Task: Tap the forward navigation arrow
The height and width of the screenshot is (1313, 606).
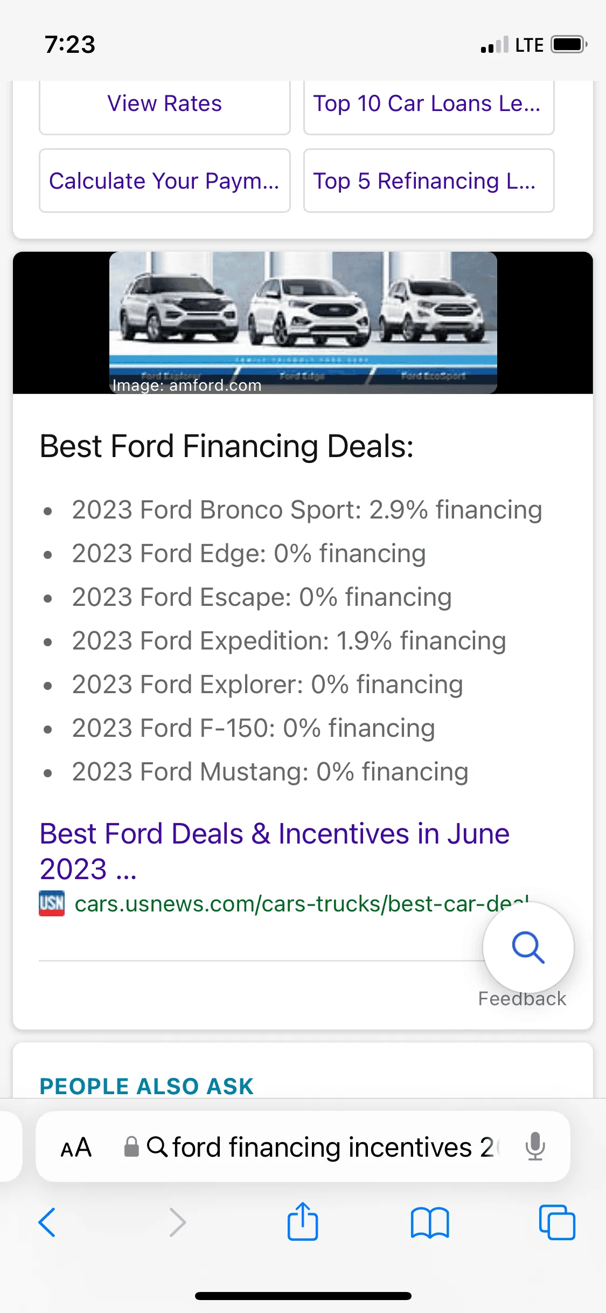Action: pos(178,1222)
